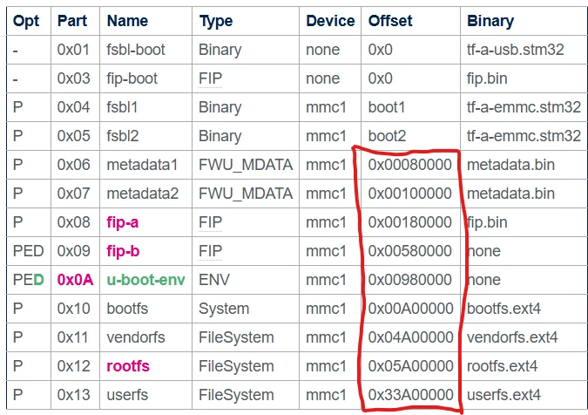Click part number 0x12
This screenshot has width=588, height=415.
coord(73,366)
